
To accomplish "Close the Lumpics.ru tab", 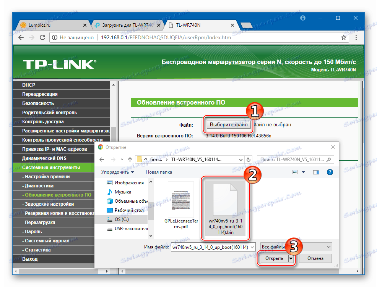I will tap(84, 25).
